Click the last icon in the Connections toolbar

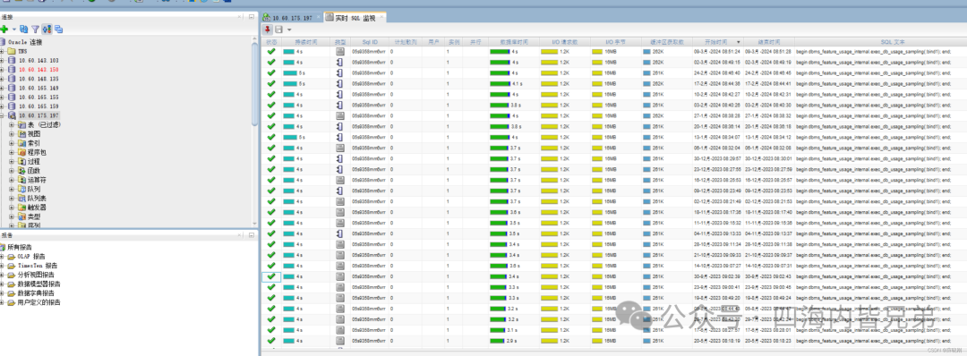58,29
